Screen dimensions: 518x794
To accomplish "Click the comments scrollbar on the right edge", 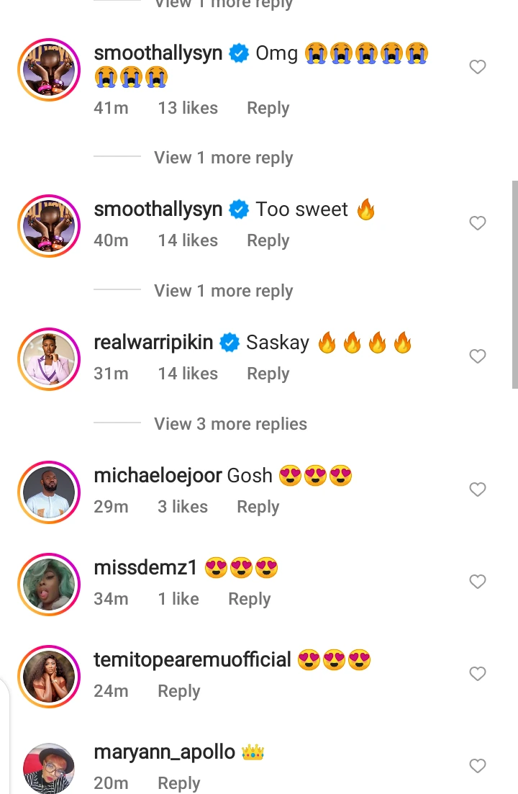I will point(514,284).
